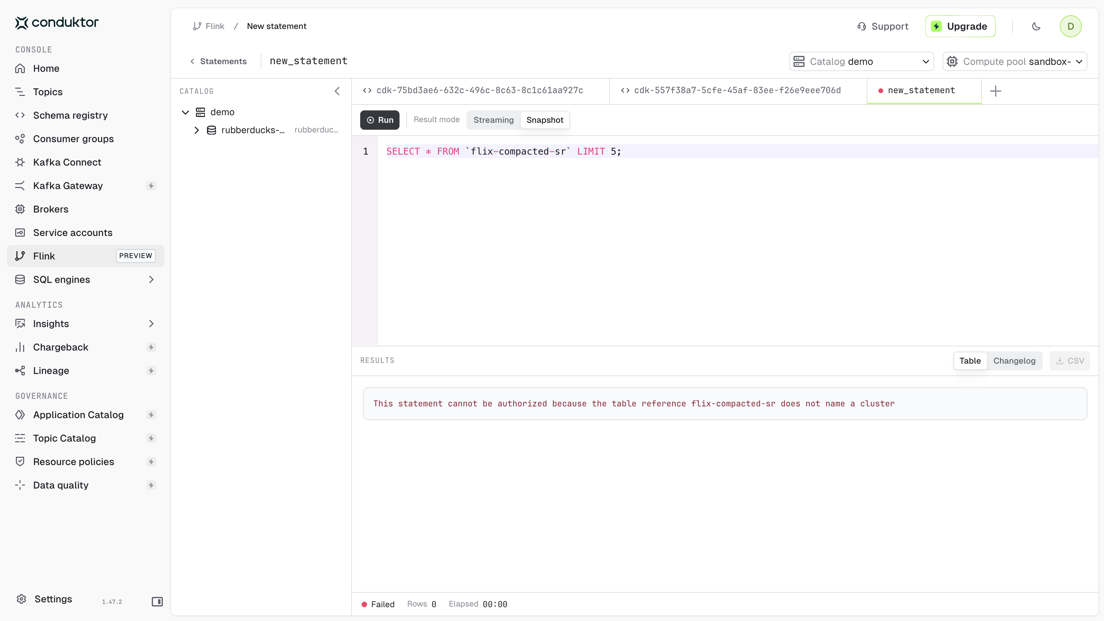Toggle the sidebar collapse panel icon
1104x621 pixels.
157,602
